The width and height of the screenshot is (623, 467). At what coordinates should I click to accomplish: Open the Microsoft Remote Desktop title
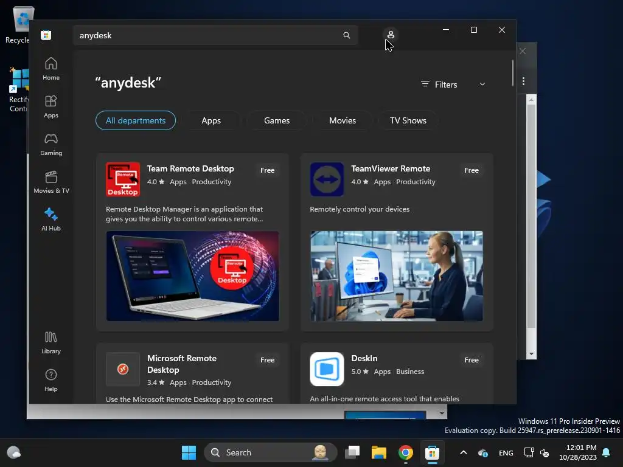(181, 364)
